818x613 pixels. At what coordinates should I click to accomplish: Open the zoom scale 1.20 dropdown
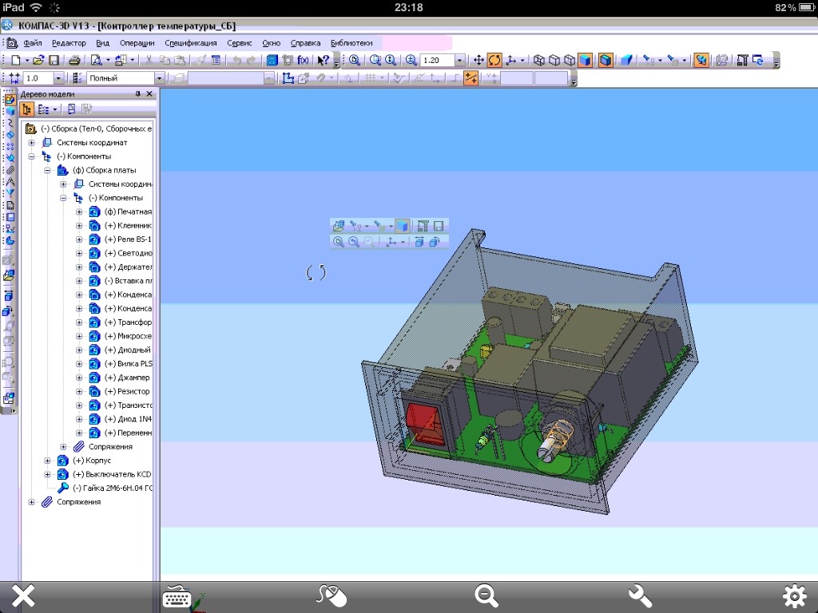click(459, 61)
